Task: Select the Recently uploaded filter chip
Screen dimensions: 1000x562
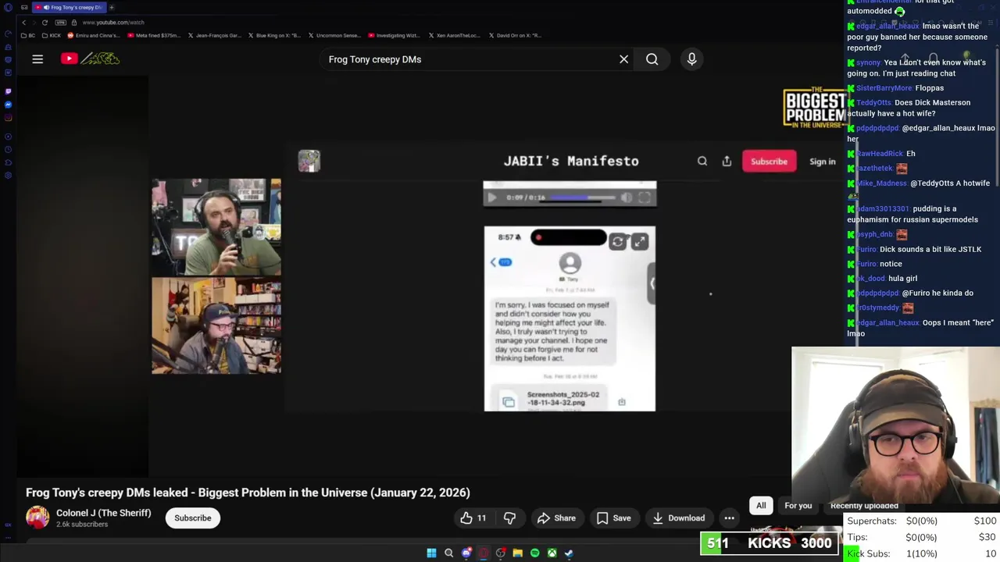Action: (864, 506)
